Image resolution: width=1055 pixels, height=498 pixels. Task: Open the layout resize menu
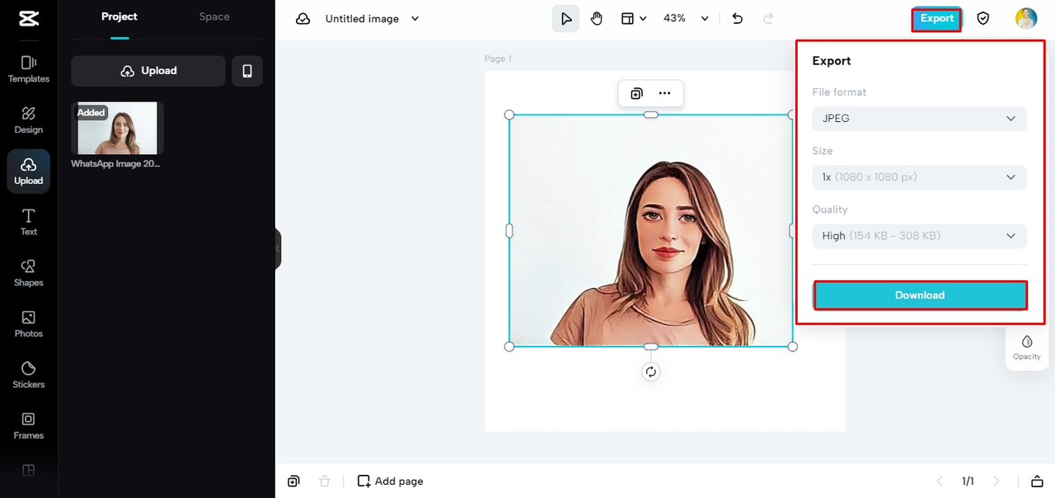point(633,18)
